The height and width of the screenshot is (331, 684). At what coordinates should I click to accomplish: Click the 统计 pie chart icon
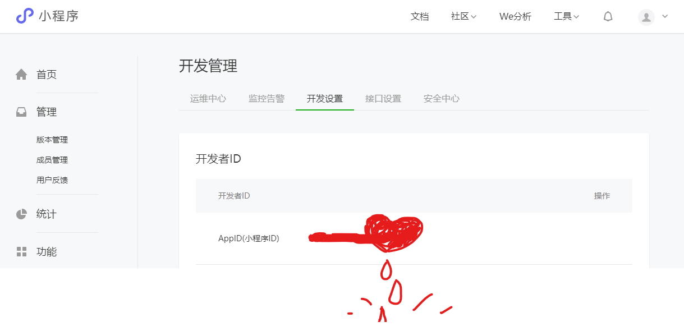click(21, 214)
